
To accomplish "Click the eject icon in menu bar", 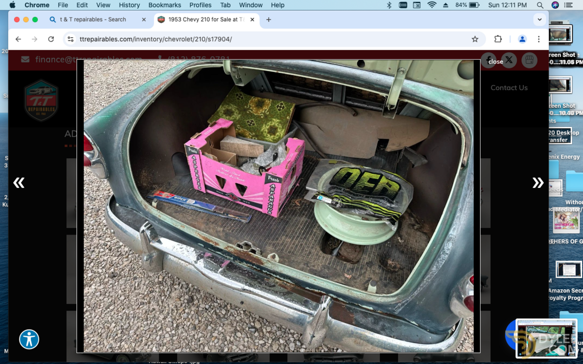I will [446, 5].
